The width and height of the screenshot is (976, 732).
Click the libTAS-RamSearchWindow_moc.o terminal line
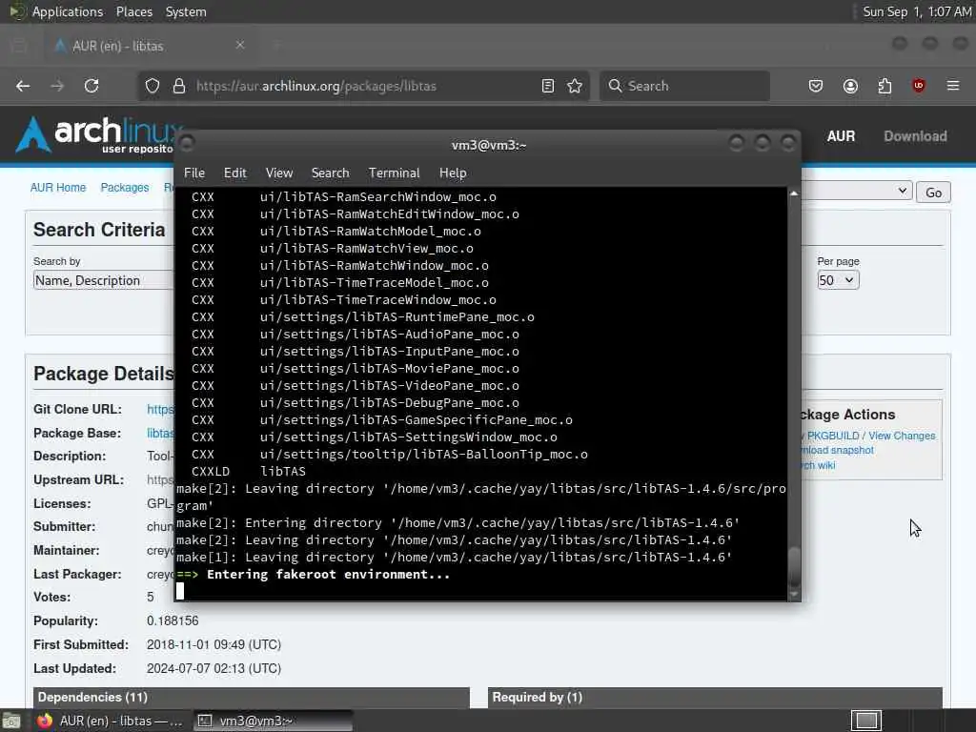point(343,196)
